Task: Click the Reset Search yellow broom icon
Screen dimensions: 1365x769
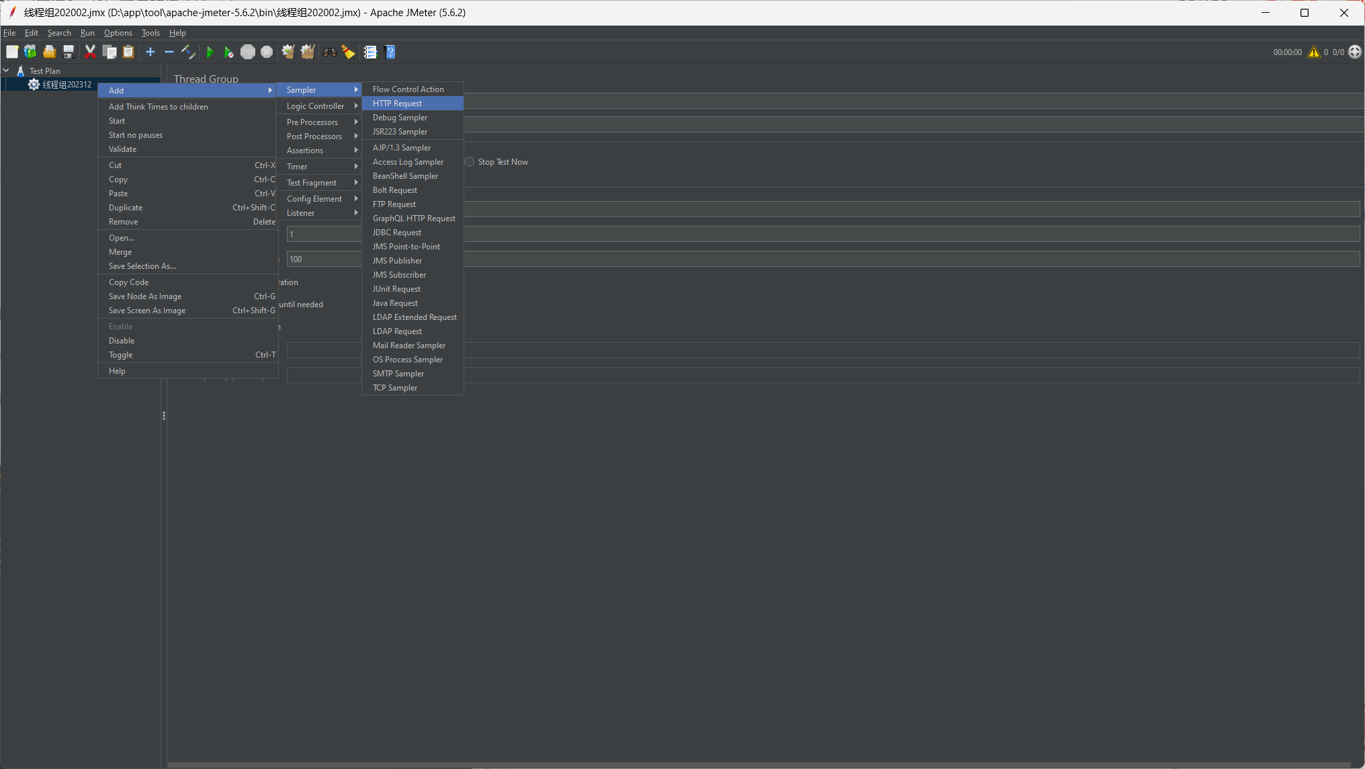Action: coord(348,52)
